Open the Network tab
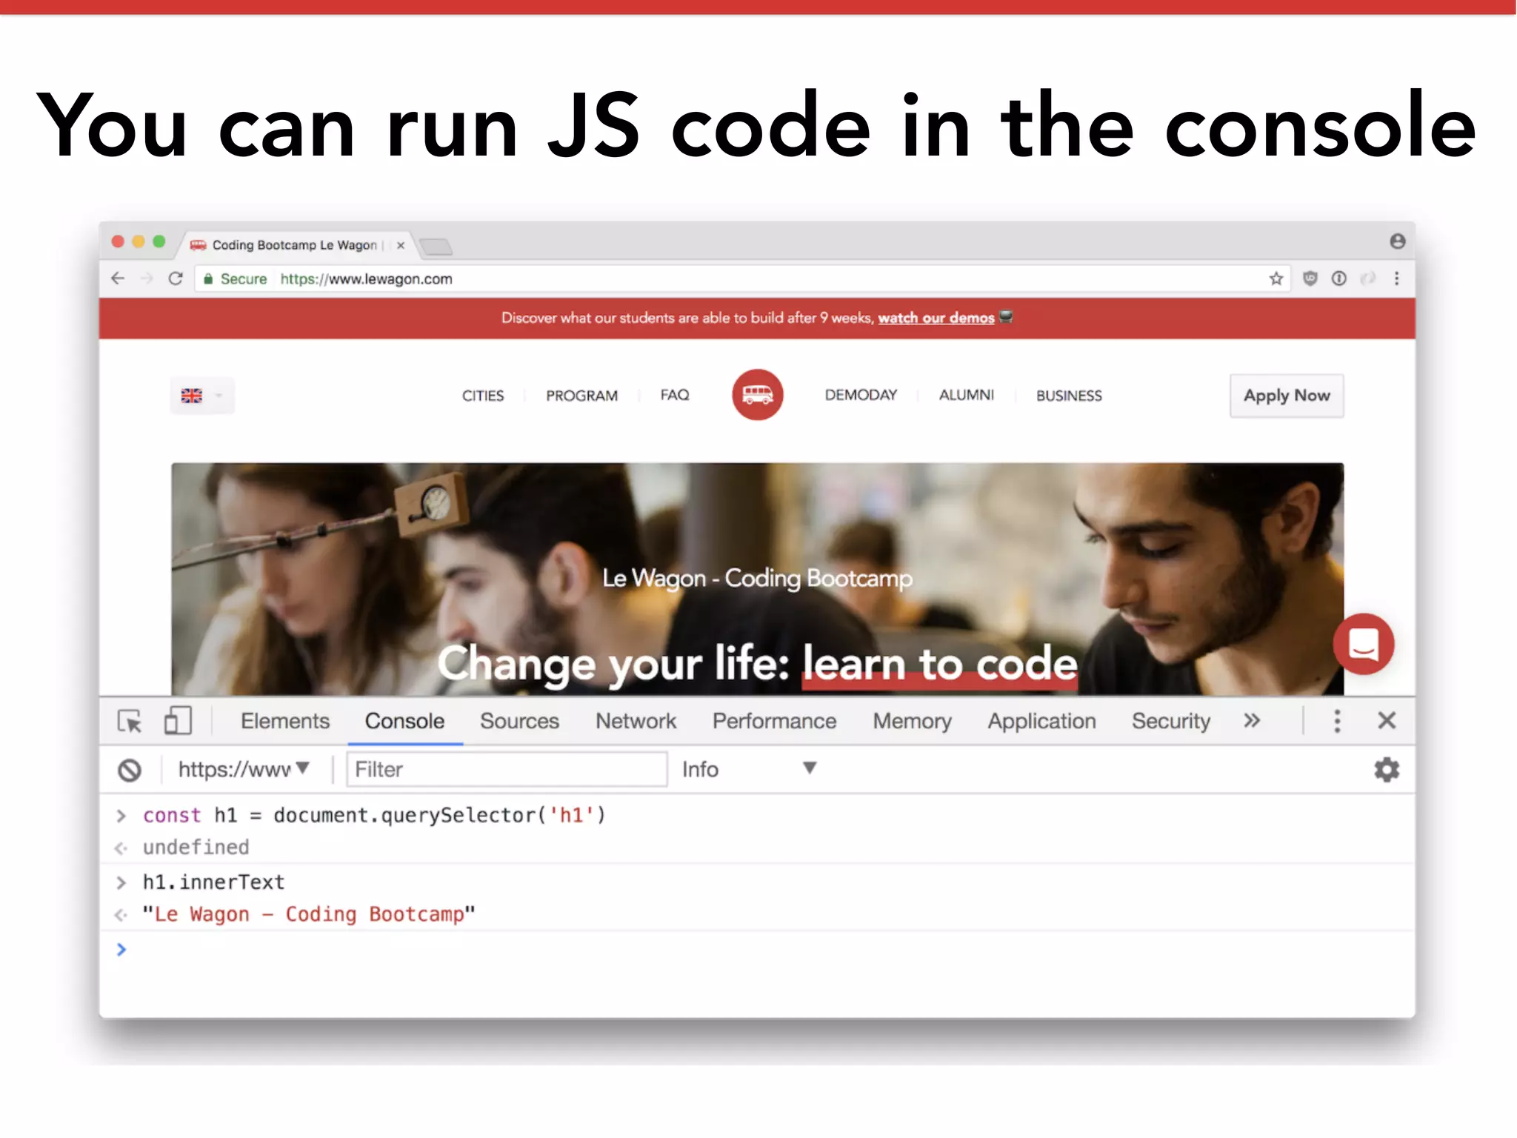This screenshot has width=1517, height=1138. [x=636, y=721]
